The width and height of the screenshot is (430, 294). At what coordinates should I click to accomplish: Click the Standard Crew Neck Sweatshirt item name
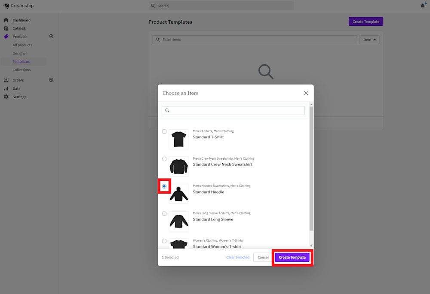[222, 164]
